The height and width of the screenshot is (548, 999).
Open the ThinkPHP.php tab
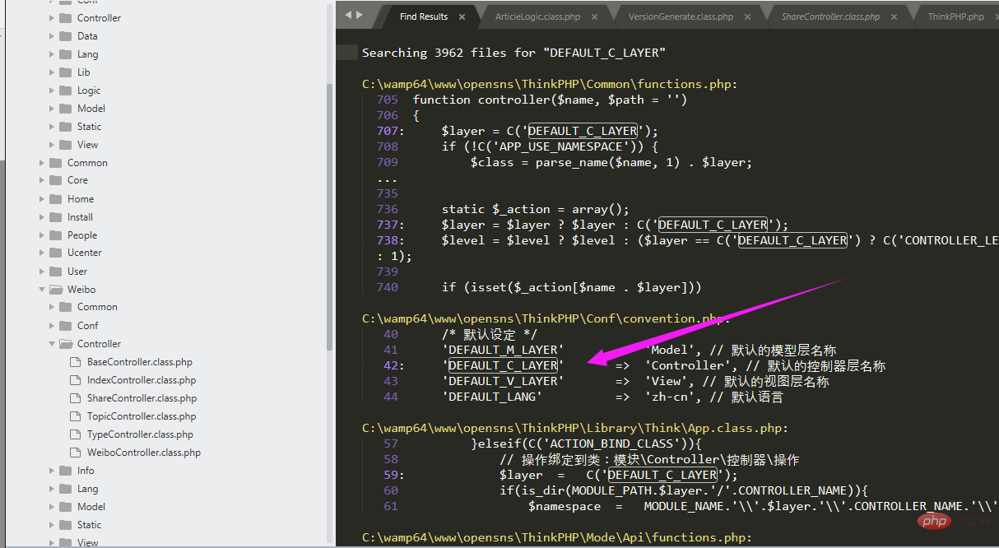pyautogui.click(x=956, y=16)
